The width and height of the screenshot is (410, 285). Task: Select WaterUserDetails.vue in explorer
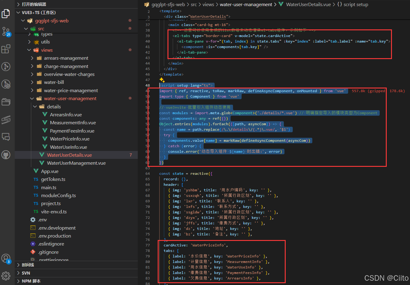pyautogui.click(x=69, y=155)
